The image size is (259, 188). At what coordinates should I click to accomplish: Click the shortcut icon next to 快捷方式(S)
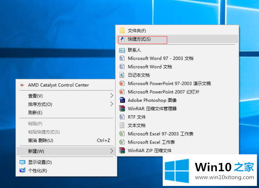point(122,39)
